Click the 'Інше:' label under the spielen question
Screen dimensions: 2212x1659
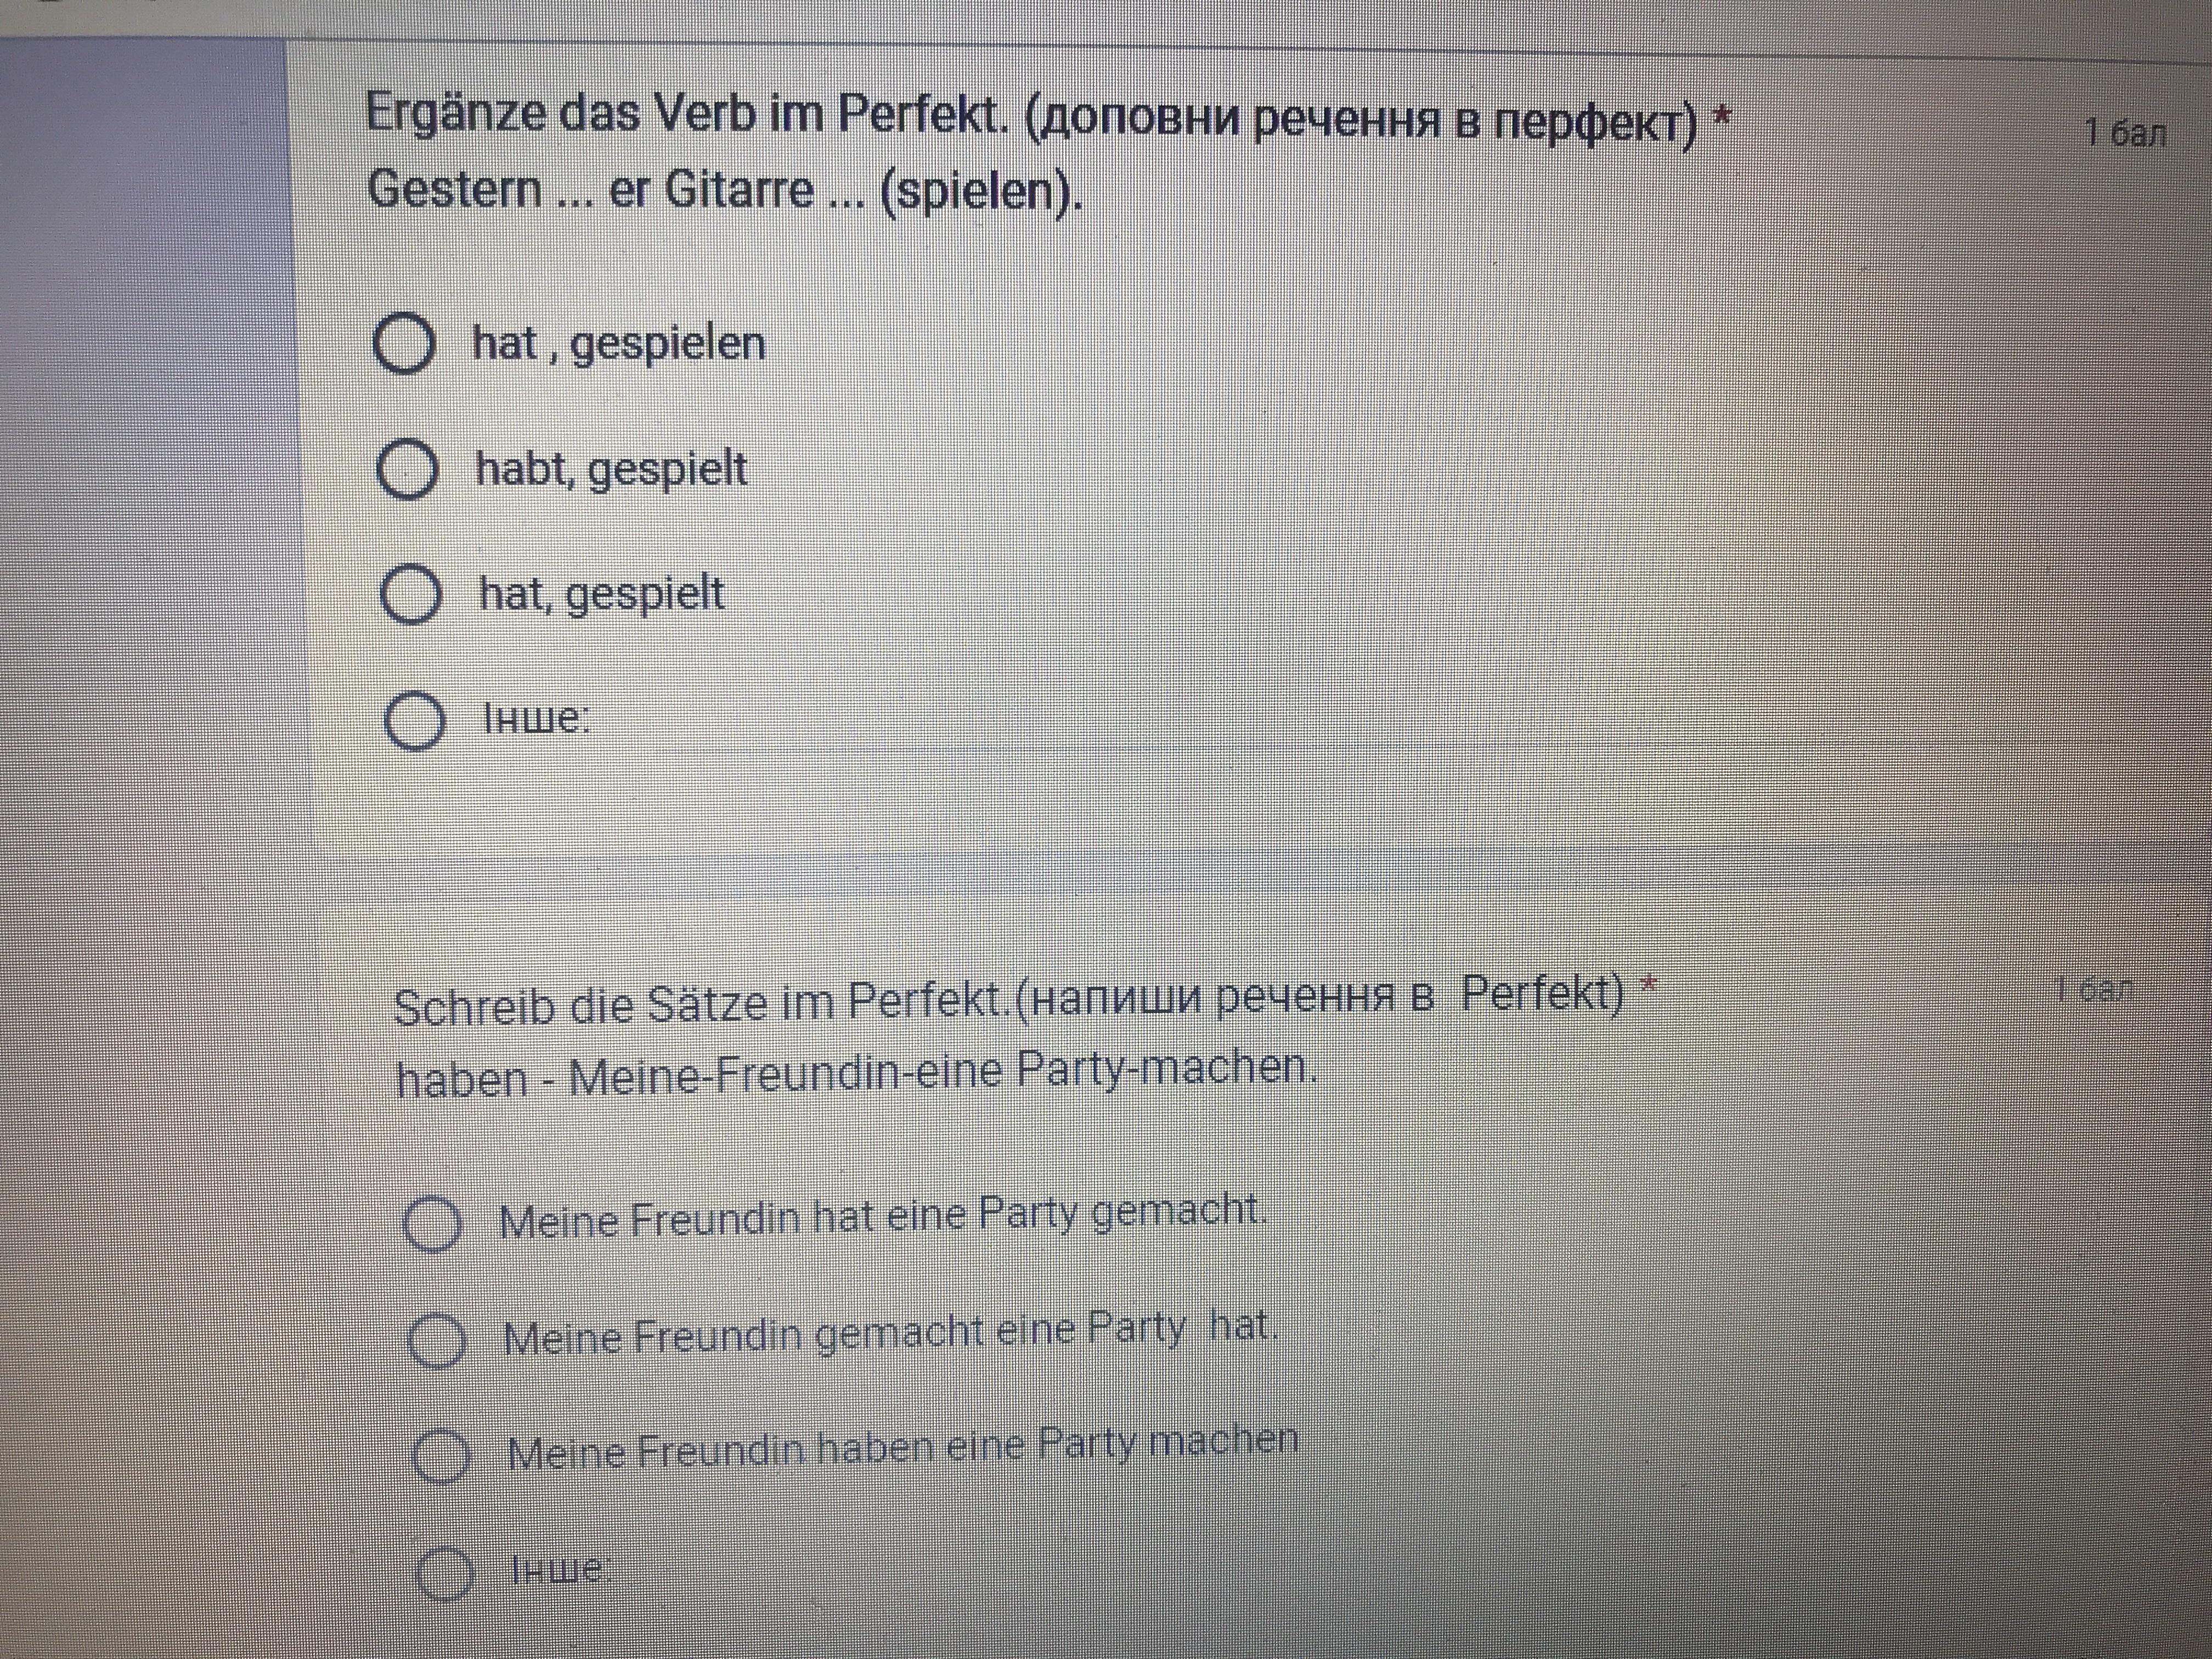click(x=537, y=718)
